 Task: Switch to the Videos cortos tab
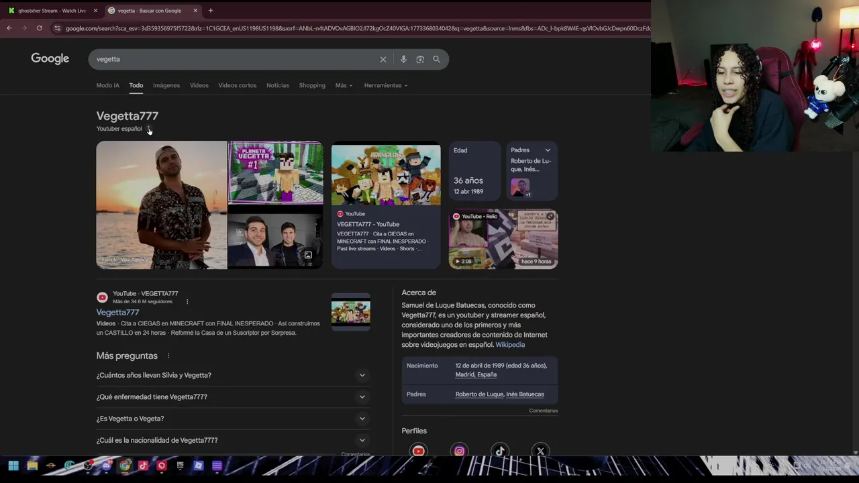pyautogui.click(x=238, y=85)
